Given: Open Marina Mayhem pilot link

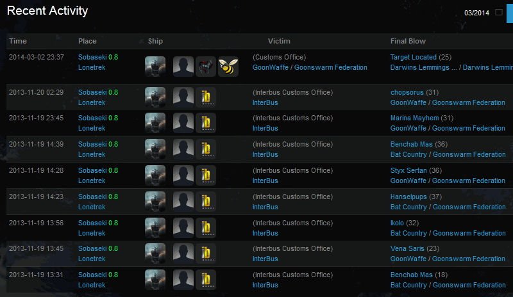Looking at the screenshot, I should point(414,118).
